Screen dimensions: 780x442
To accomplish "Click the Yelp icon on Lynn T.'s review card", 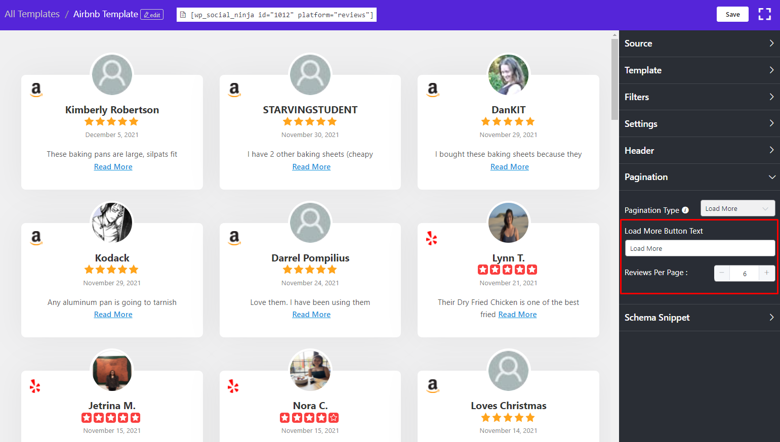I will click(431, 238).
